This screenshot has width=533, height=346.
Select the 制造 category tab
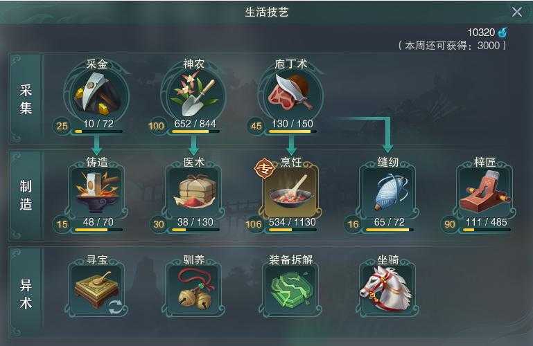pos(26,195)
